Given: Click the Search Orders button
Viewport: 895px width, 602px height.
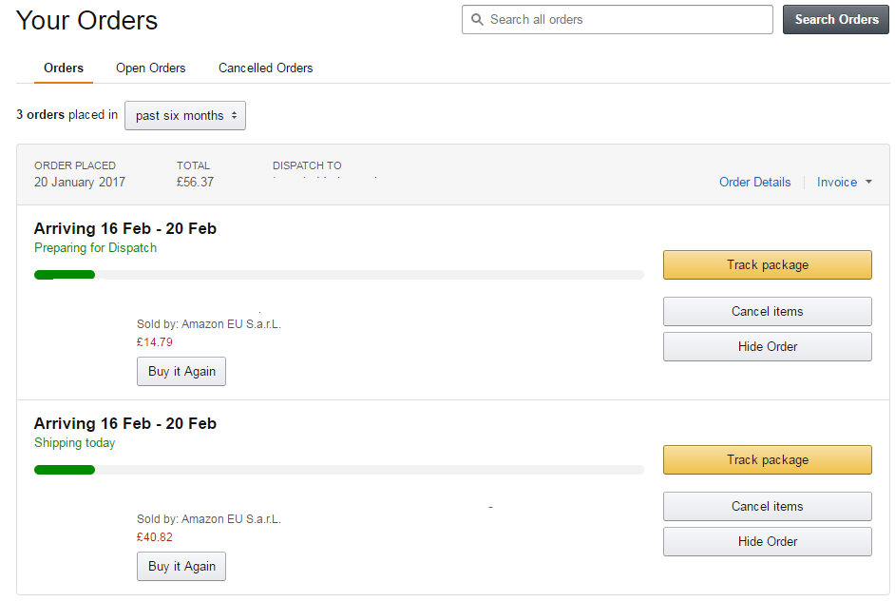Looking at the screenshot, I should coord(836,19).
